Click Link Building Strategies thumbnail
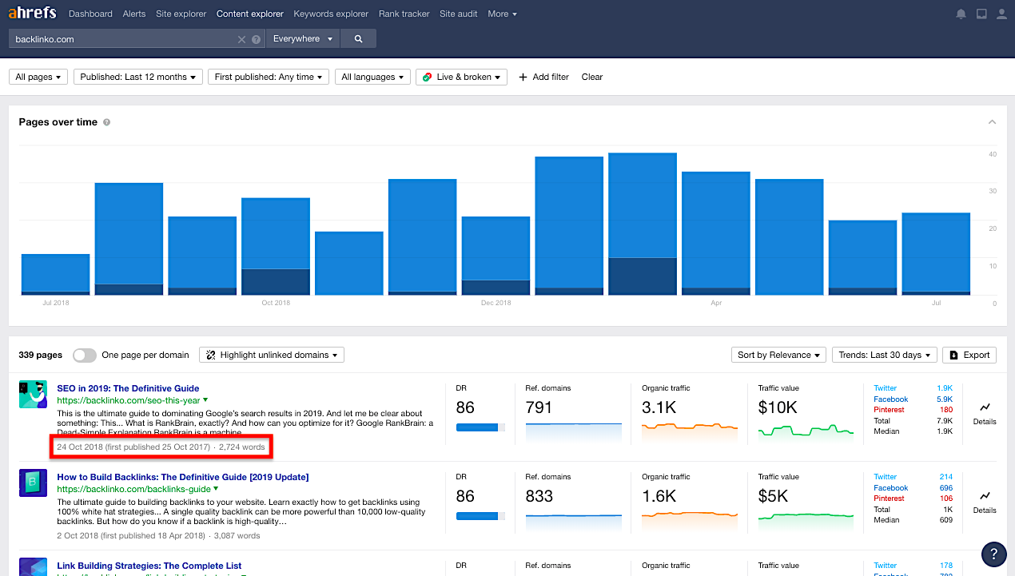Screen dimensions: 1015x576 [33, 566]
